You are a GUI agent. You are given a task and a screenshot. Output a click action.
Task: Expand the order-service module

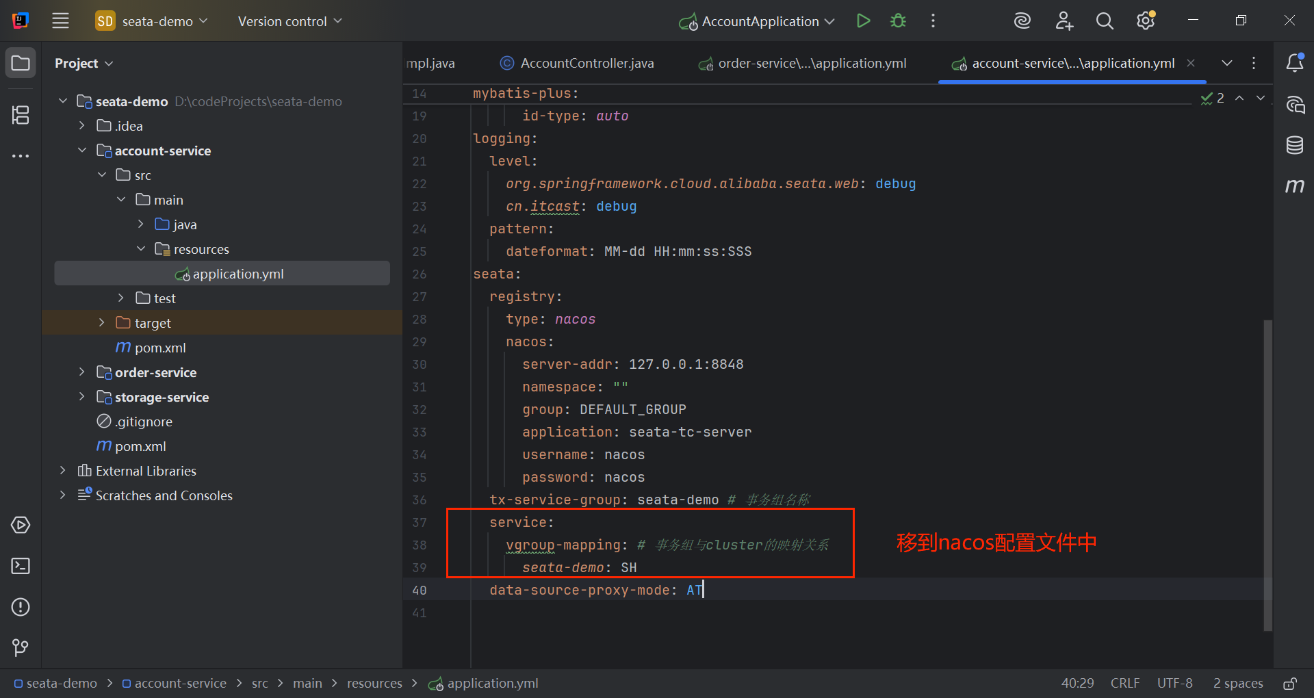[x=82, y=372]
